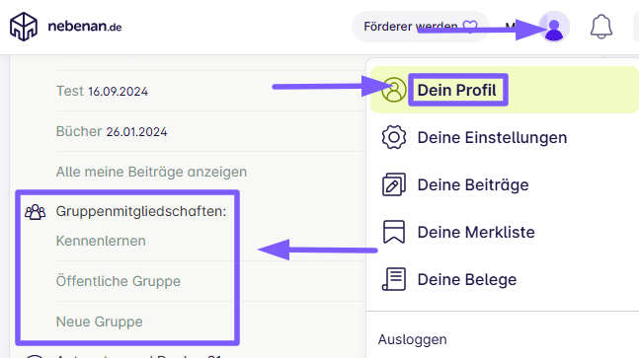Click the receipt icon for Deine Belege
The width and height of the screenshot is (639, 358).
[x=394, y=279]
